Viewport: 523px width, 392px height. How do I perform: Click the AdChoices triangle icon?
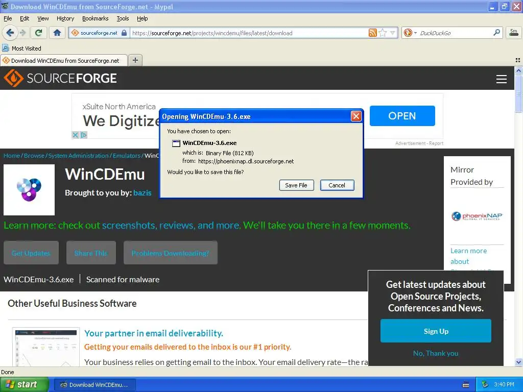[84, 135]
